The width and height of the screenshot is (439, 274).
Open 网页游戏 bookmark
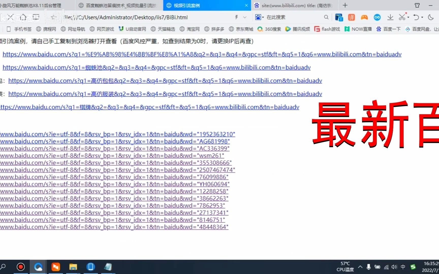pyautogui.click(x=102, y=29)
